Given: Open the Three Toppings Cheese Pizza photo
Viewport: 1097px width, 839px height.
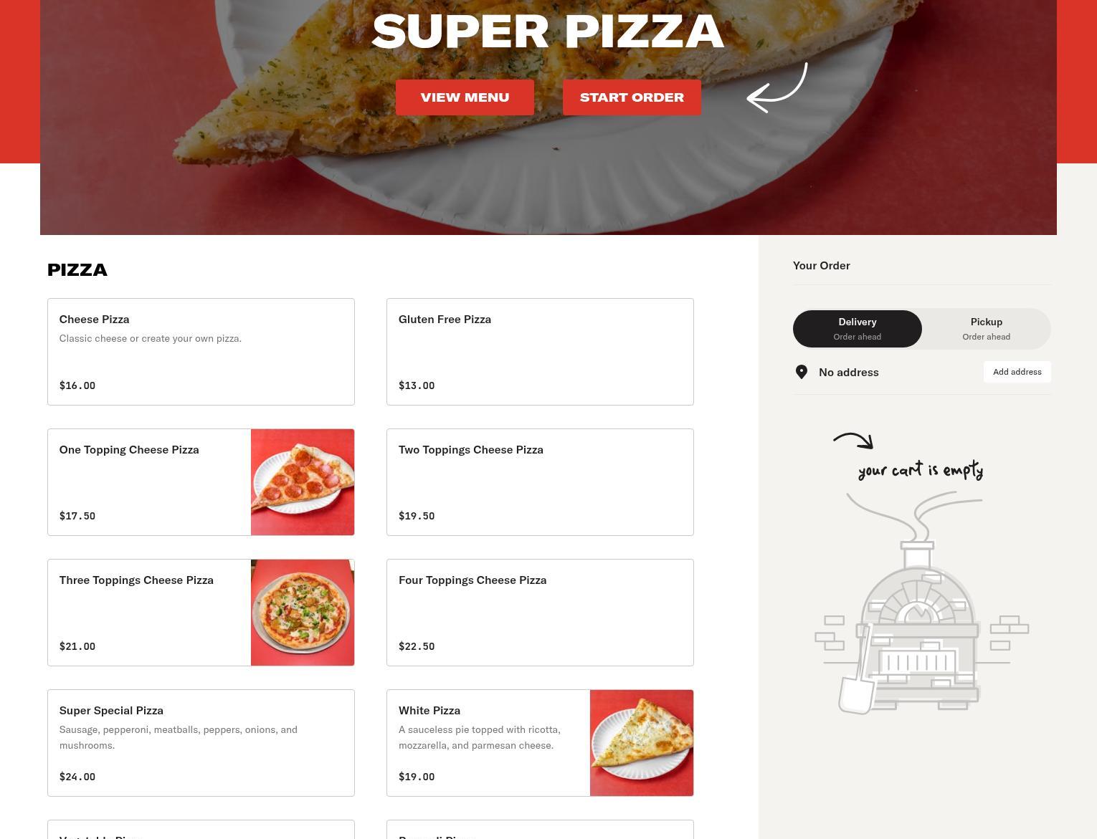Looking at the screenshot, I should 303,613.
